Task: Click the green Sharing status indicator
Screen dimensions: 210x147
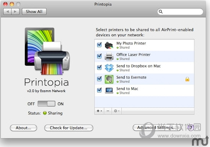Action: point(45,113)
